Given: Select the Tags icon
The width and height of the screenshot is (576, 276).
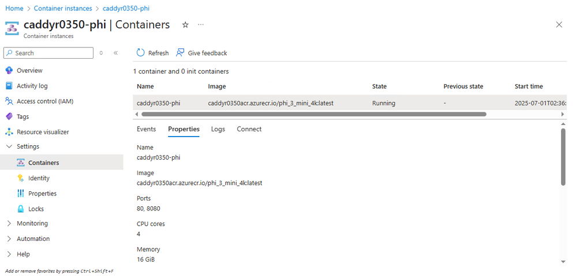Looking at the screenshot, I should (9, 116).
